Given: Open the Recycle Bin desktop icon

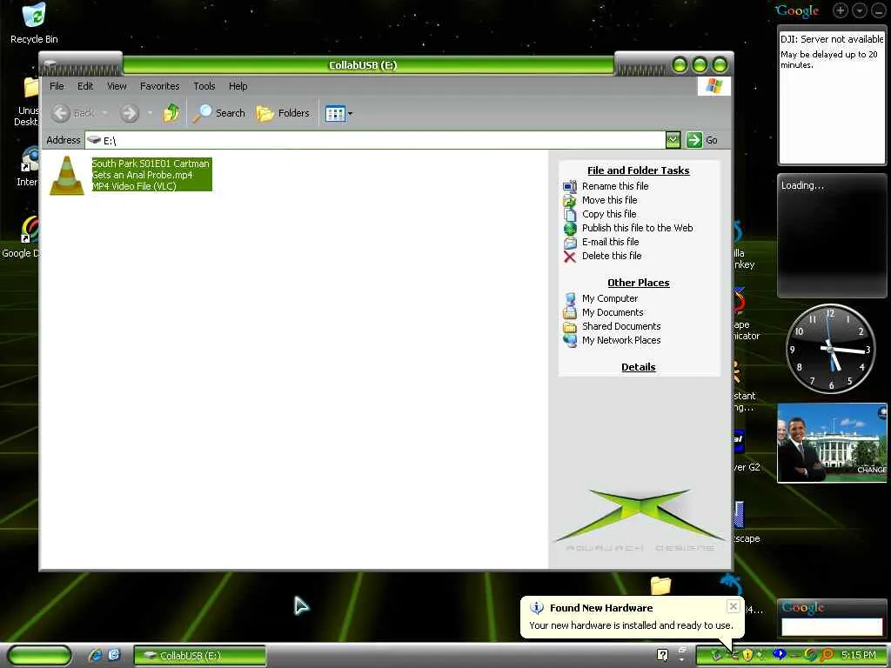Looking at the screenshot, I should click(34, 23).
